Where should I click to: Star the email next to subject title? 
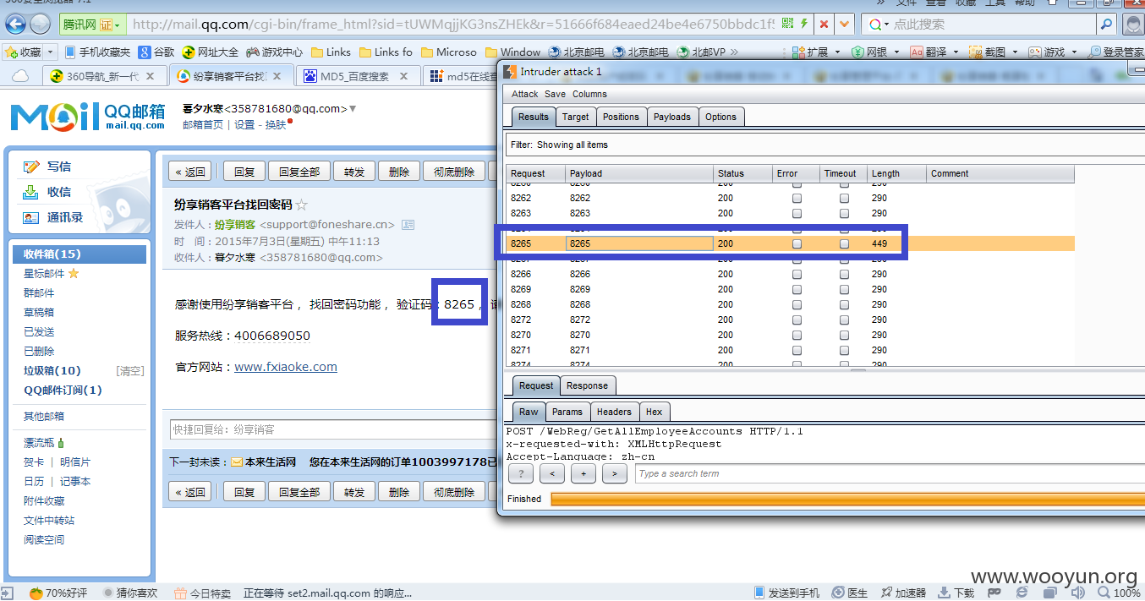click(x=302, y=205)
